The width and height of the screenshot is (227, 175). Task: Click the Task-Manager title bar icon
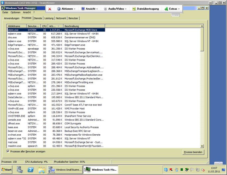tap(3, 8)
